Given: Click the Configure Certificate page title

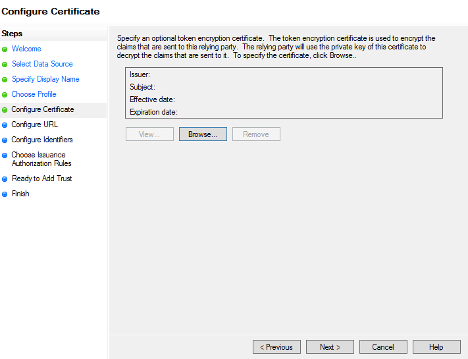Looking at the screenshot, I should point(51,11).
